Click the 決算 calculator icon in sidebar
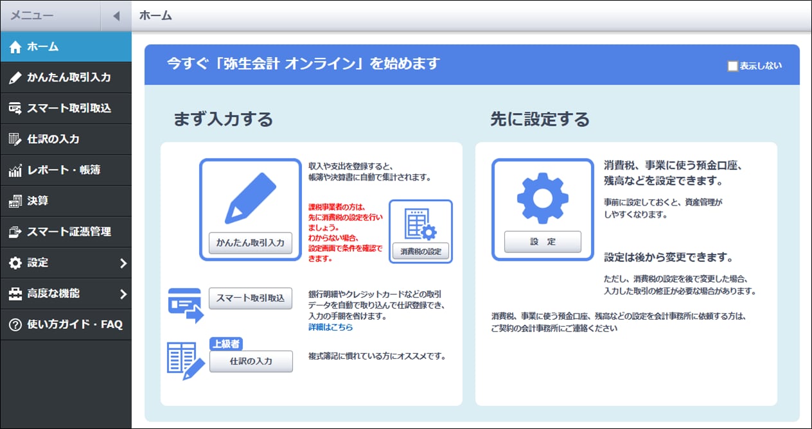The width and height of the screenshot is (812, 429). pyautogui.click(x=15, y=201)
